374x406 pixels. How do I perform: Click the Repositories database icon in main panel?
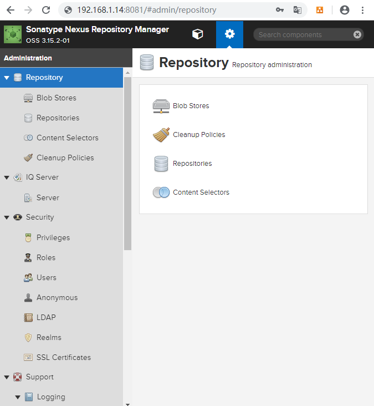(161, 164)
